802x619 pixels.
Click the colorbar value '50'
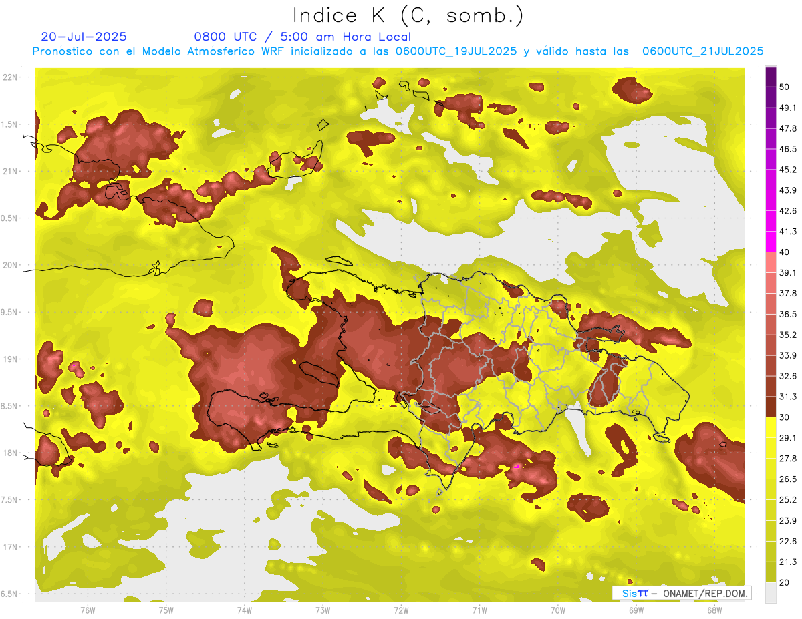pyautogui.click(x=784, y=87)
